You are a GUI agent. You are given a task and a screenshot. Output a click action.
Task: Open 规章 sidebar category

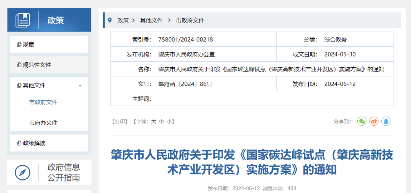(x=29, y=44)
